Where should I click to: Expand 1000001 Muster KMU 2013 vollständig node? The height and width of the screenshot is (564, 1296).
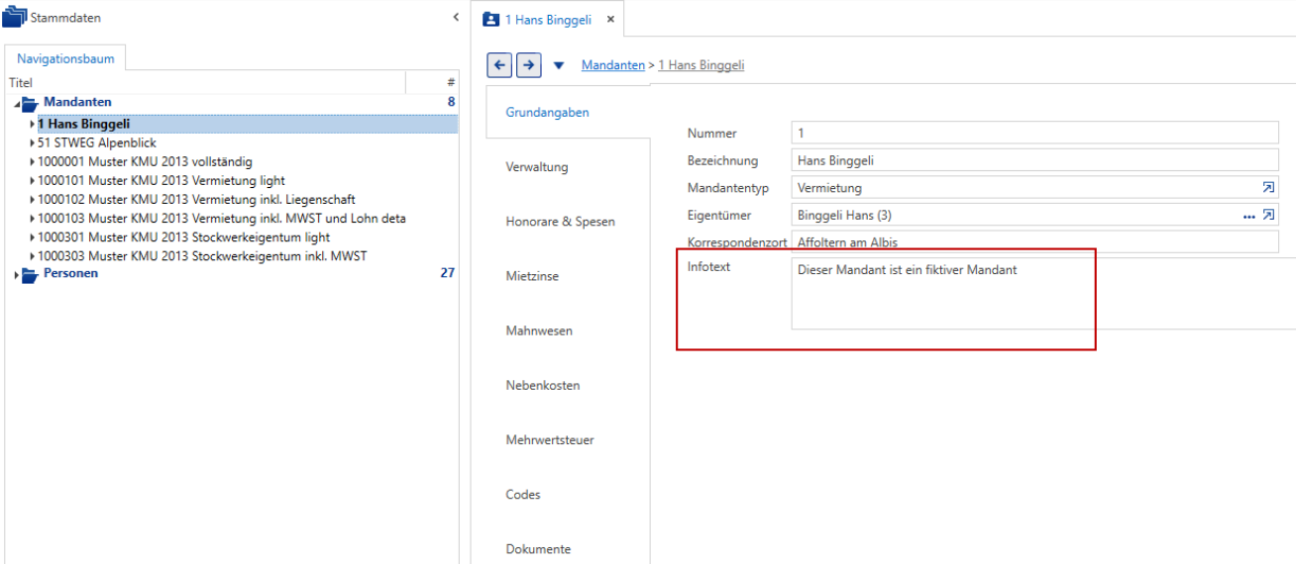[x=33, y=162]
